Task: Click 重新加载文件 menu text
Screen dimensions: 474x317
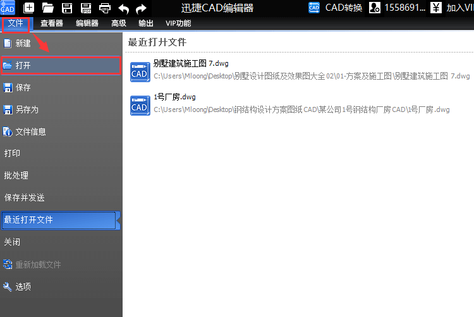Action: 38,264
